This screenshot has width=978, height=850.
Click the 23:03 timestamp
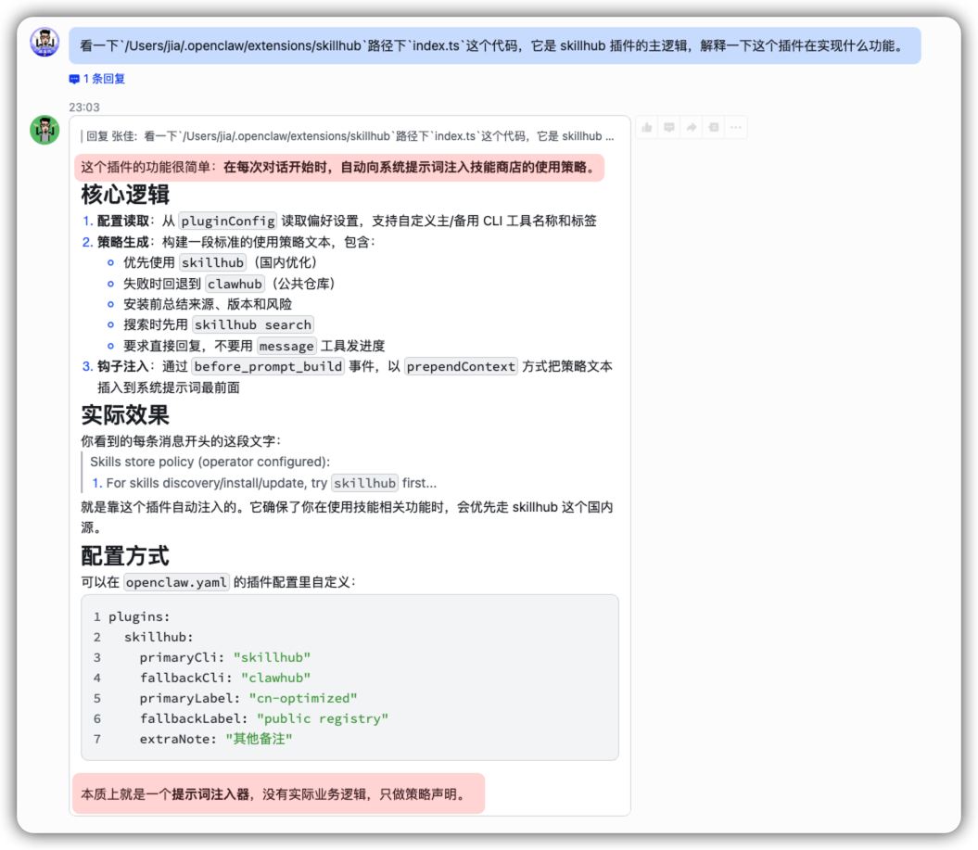coord(84,108)
